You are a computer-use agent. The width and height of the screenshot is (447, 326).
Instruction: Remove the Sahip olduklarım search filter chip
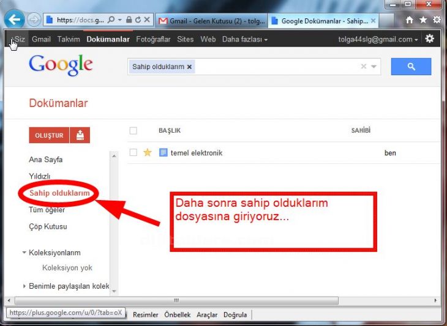pyautogui.click(x=189, y=67)
